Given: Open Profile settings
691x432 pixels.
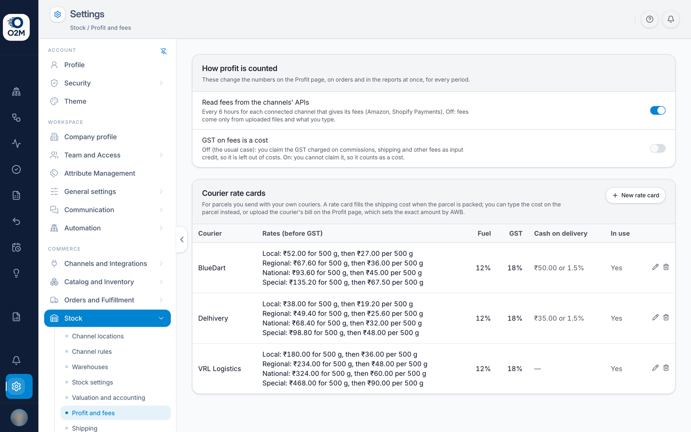Looking at the screenshot, I should [107, 65].
